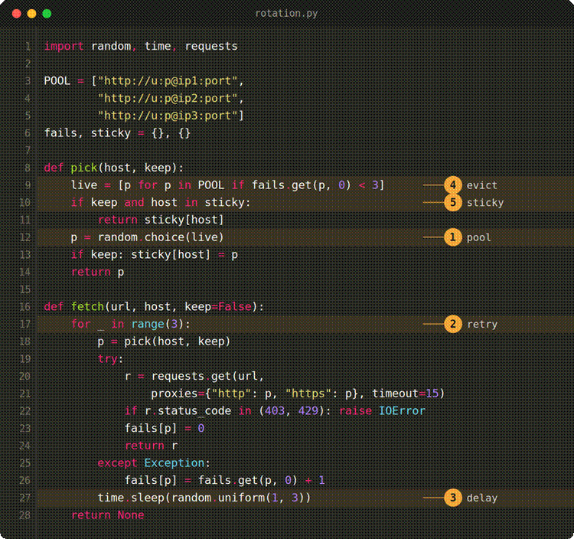
Task: Click the "http://u:p@ip2:port" string
Action: [168, 99]
